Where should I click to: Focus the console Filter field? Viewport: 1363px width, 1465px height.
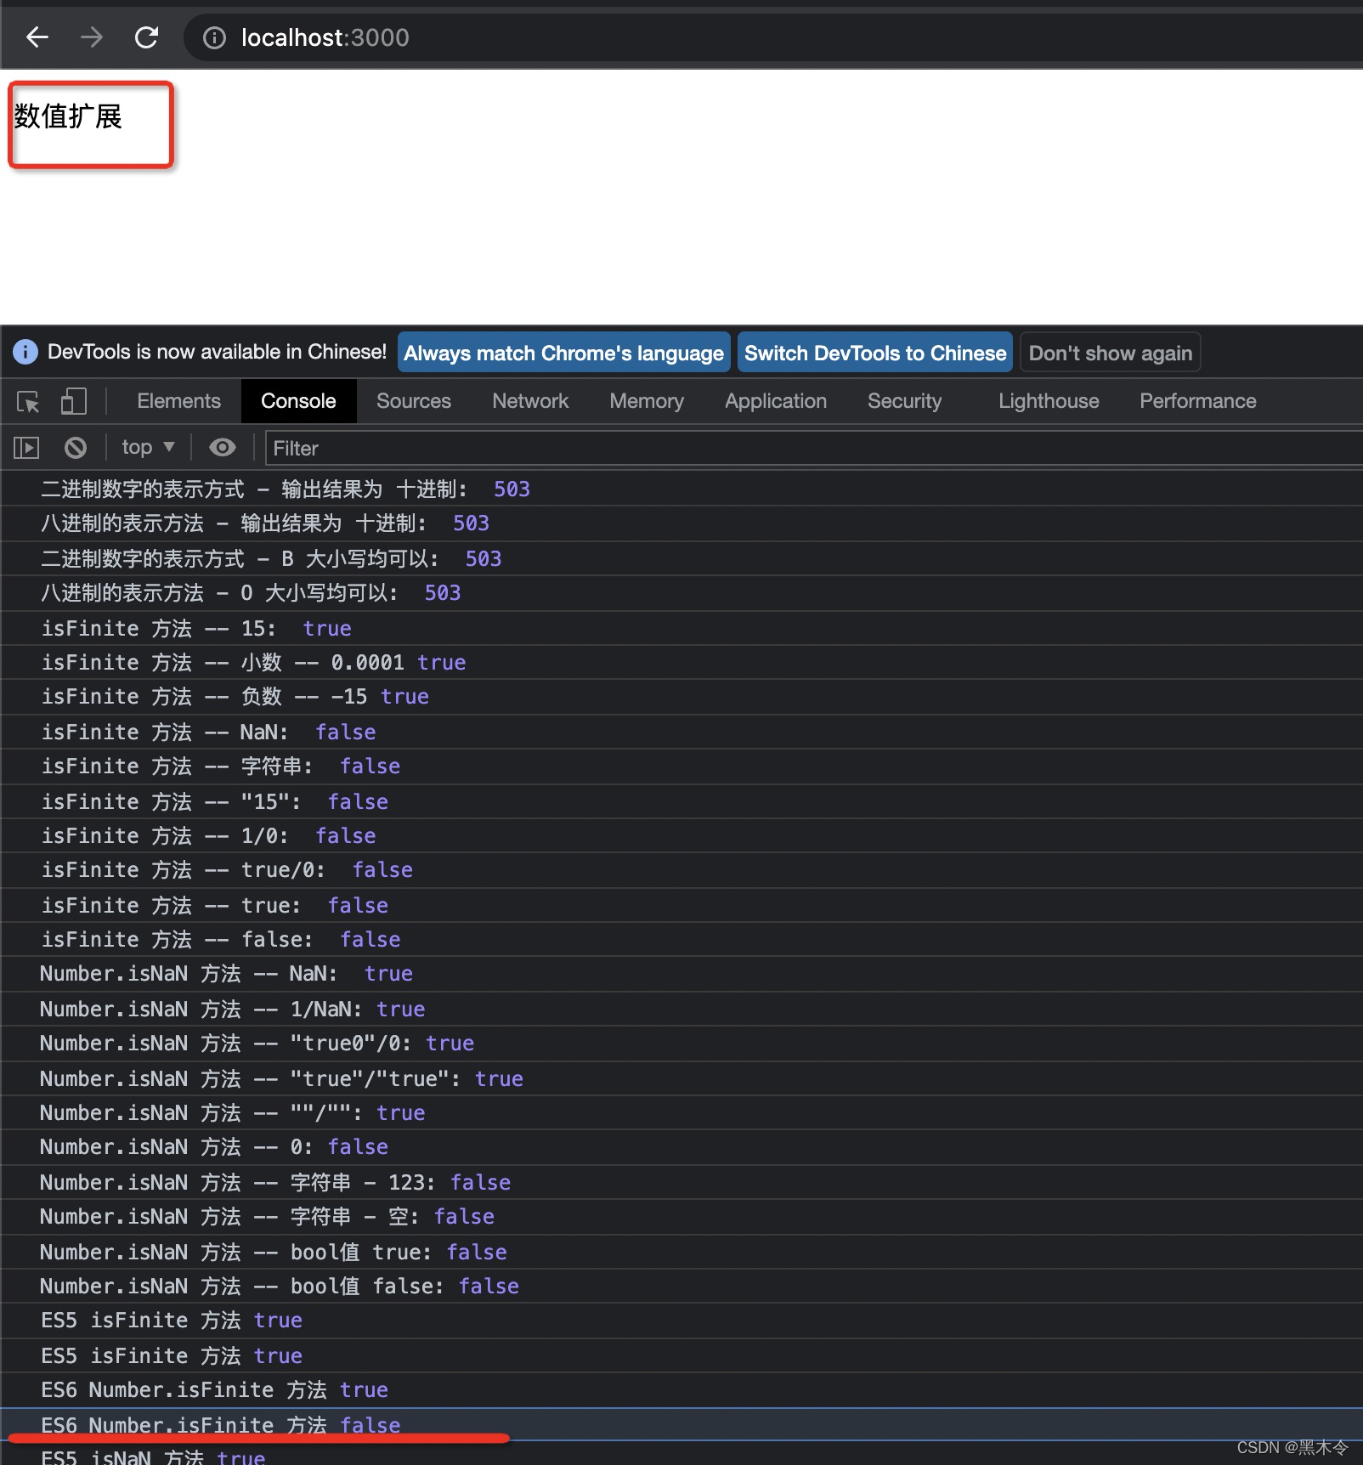814,448
